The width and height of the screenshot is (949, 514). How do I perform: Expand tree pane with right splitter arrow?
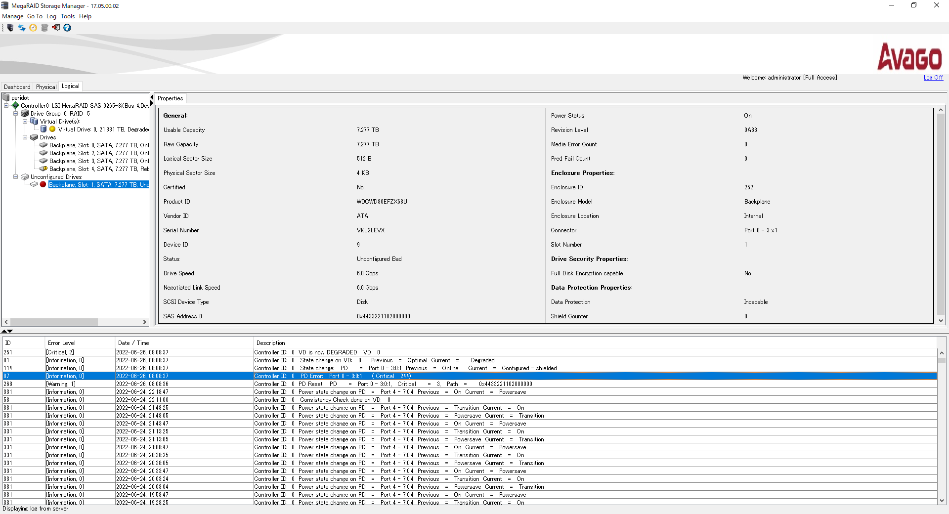pos(152,103)
